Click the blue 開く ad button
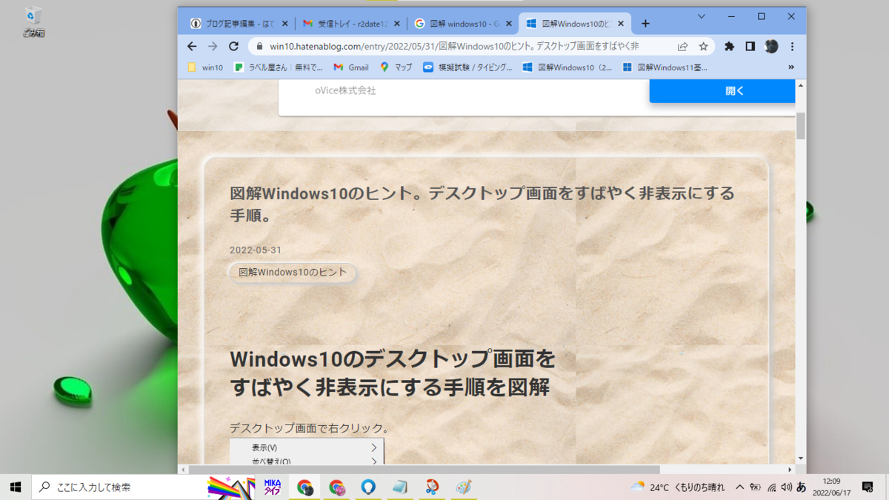 722,91
